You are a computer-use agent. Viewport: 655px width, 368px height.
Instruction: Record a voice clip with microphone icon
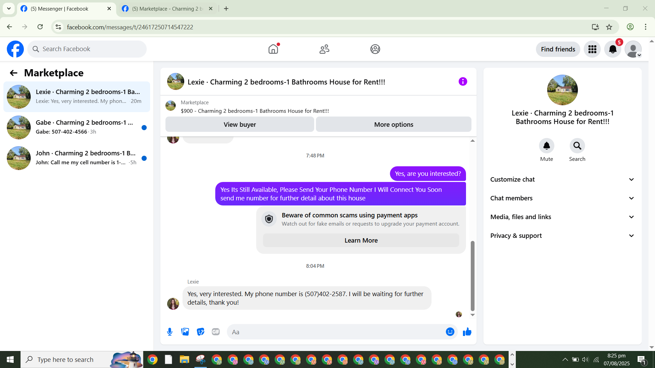pyautogui.click(x=170, y=332)
